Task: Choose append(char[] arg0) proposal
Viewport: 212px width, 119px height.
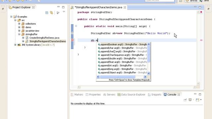Action: coord(122,52)
